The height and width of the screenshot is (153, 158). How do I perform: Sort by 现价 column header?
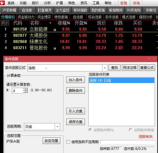pos(101,23)
